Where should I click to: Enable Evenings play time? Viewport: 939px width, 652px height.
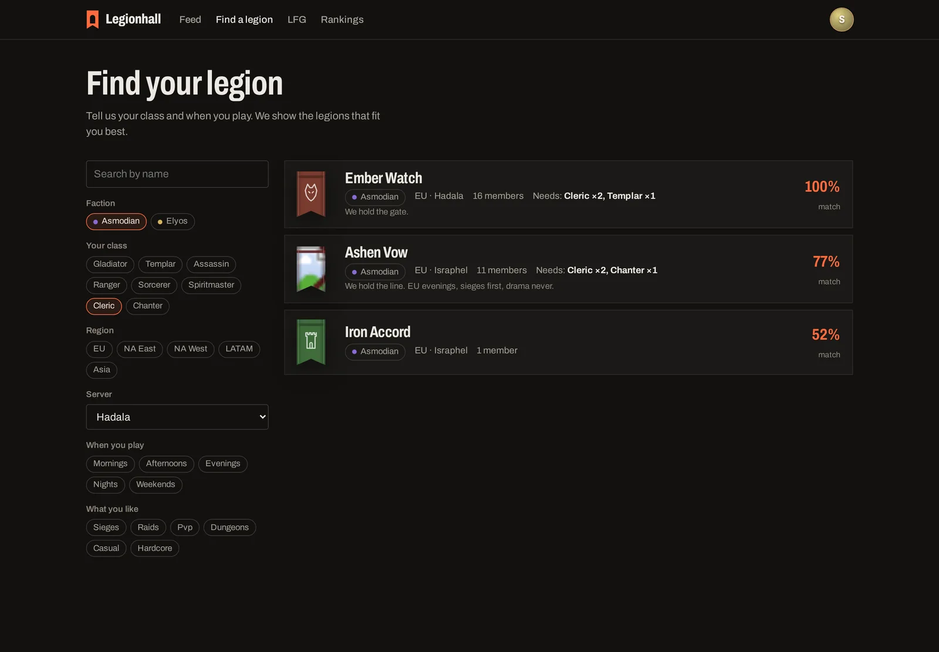[x=222, y=464]
